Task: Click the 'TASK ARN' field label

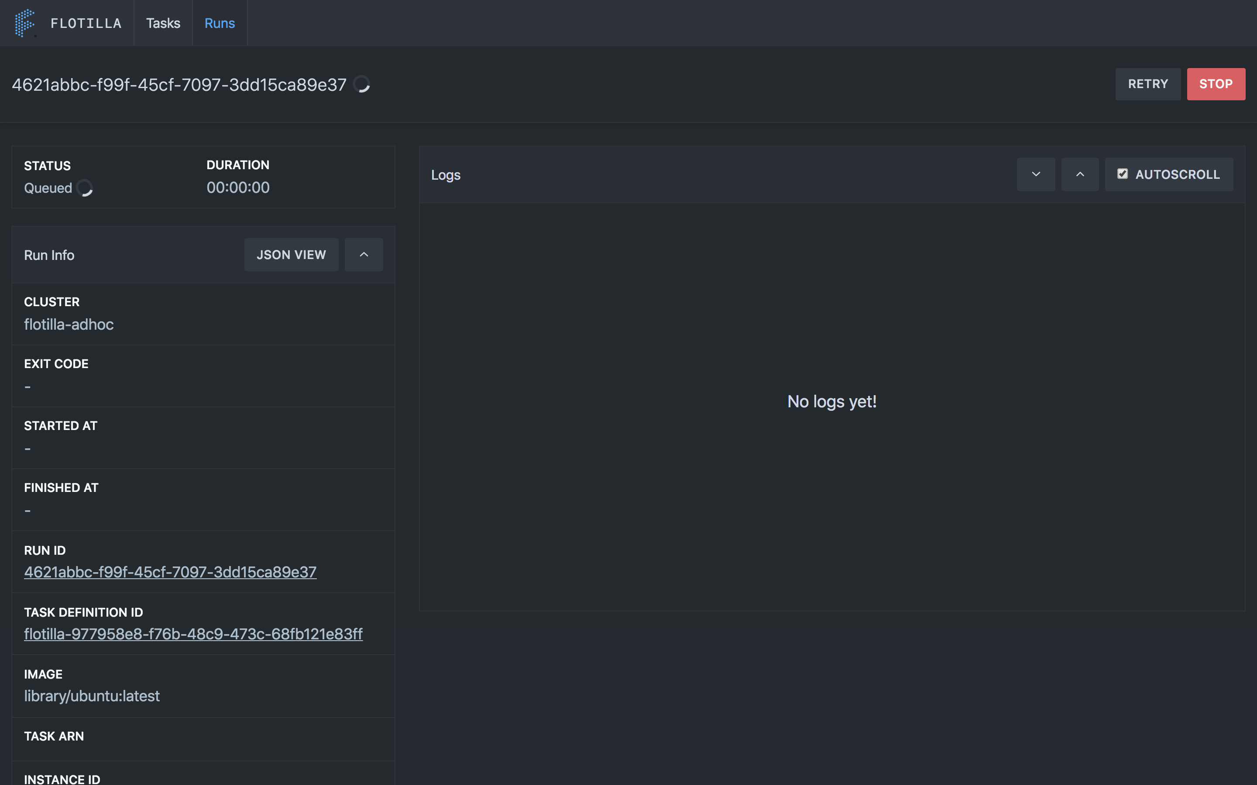Action: (54, 736)
